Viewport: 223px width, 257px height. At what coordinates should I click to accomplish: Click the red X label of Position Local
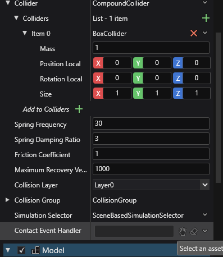[98, 63]
